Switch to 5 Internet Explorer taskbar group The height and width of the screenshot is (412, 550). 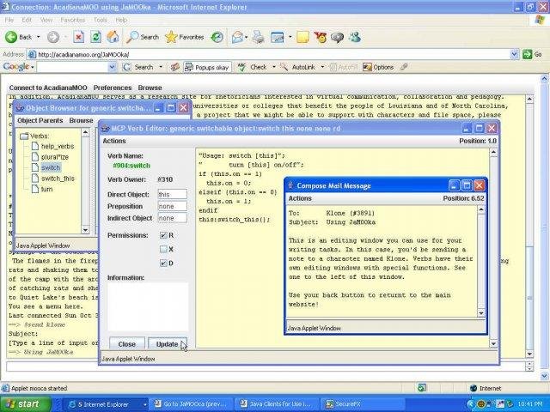point(105,404)
